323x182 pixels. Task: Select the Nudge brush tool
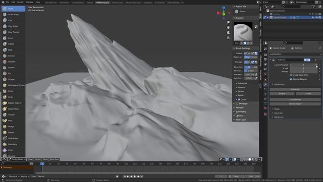pyautogui.click(x=14, y=126)
